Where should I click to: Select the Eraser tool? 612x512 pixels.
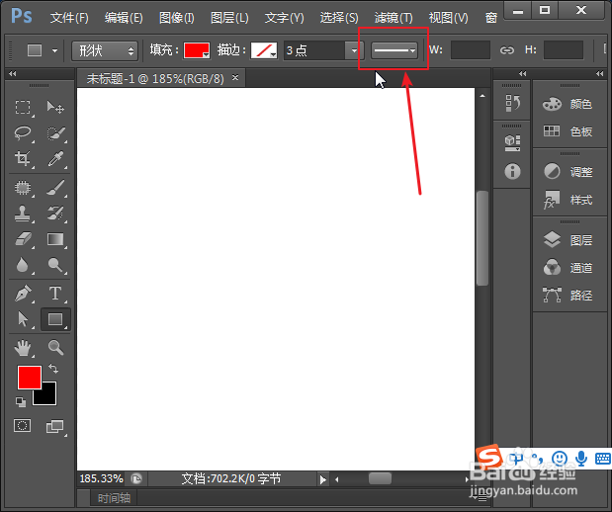click(23, 239)
